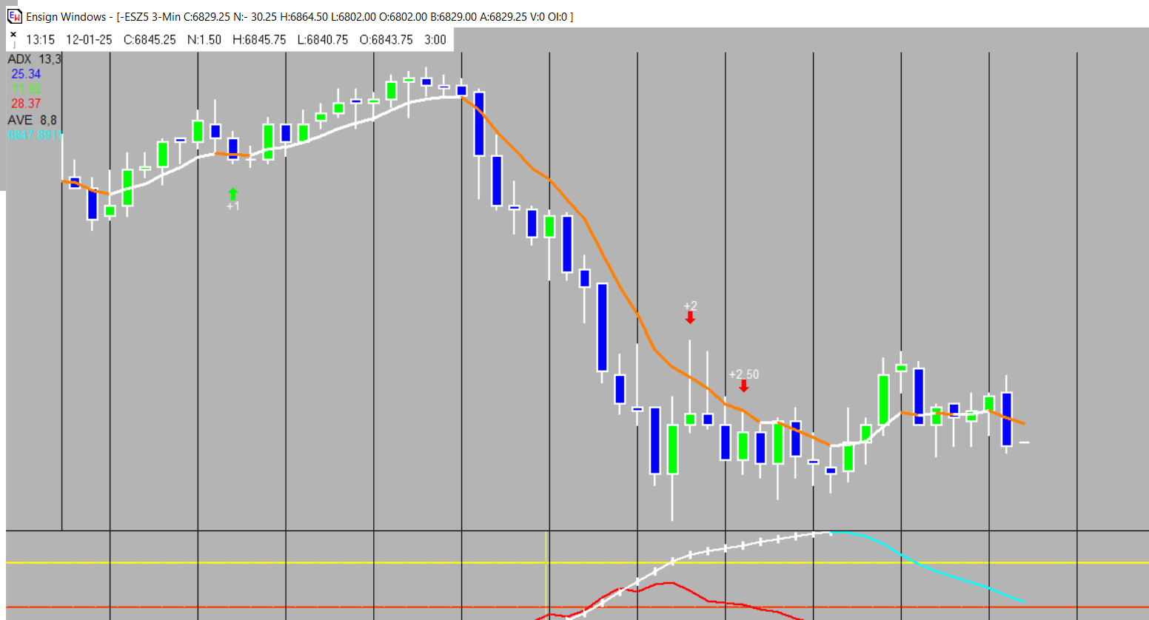Click the ADX 13,3 study label
This screenshot has height=620, width=1149.
[34, 59]
